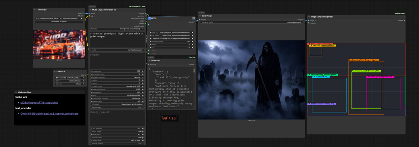Screen dimensions: 419x147
Task: Click the preview output port on MOSS Layout
Action: pos(145,16)
